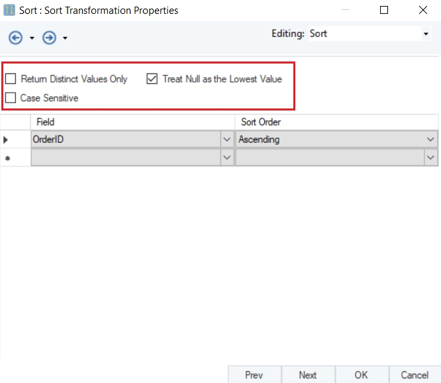Click the forward navigation arrow icon
The width and height of the screenshot is (441, 383).
48,38
